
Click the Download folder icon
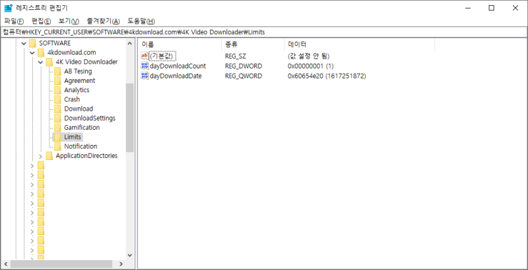coord(58,109)
